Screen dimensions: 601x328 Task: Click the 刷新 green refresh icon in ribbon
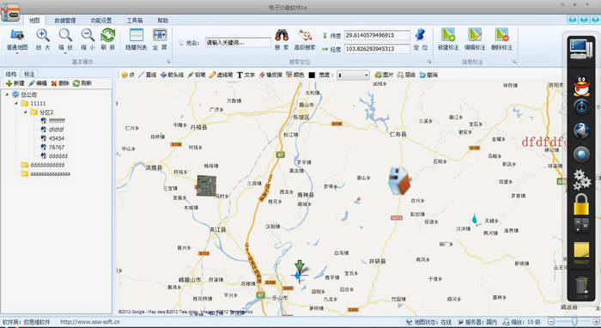108,35
